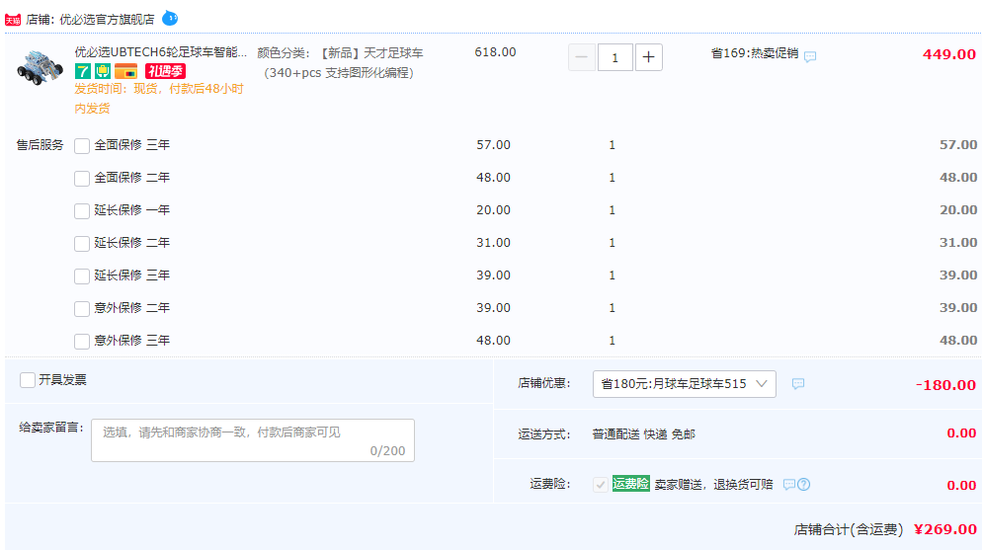
Task: Click the 普通配送 快递 免邮 delivery text
Action: click(x=644, y=434)
